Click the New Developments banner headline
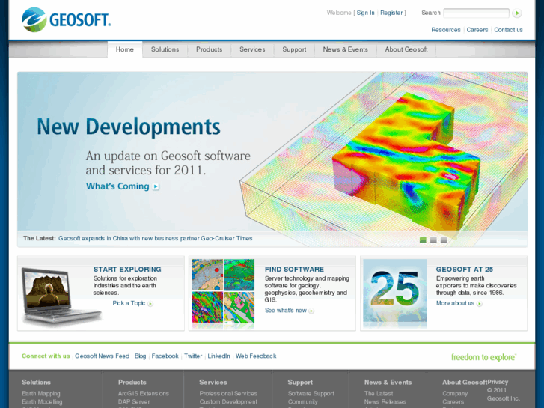This screenshot has width=544, height=408. point(129,127)
